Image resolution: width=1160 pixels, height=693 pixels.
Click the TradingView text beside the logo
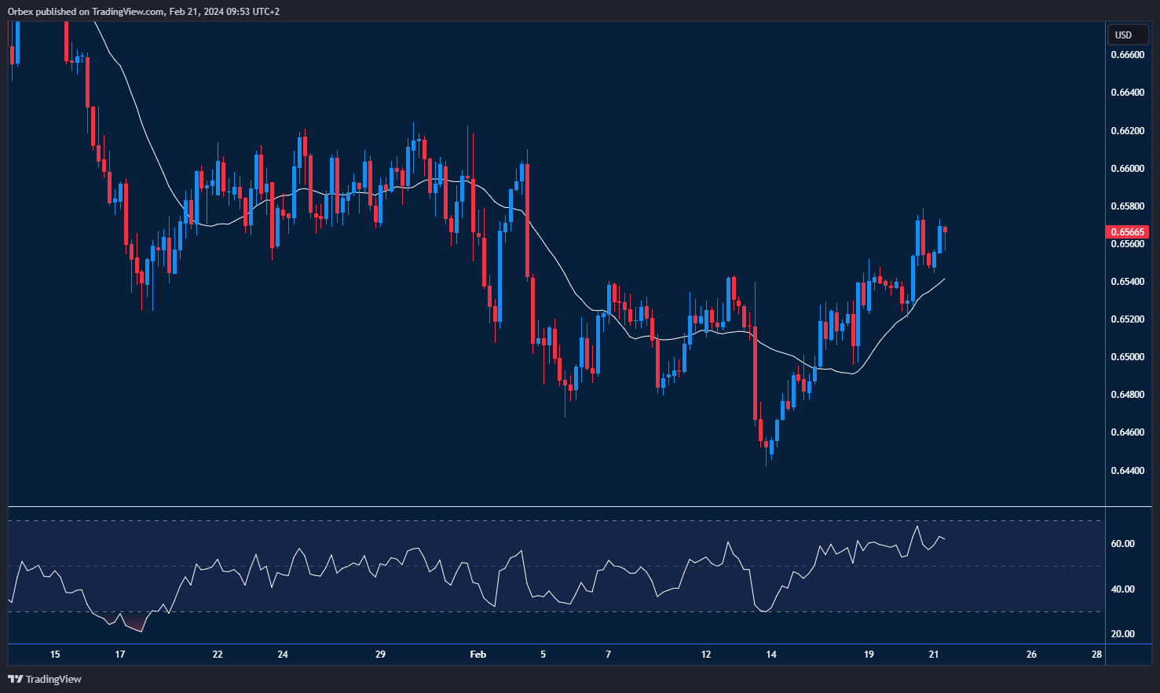(53, 679)
